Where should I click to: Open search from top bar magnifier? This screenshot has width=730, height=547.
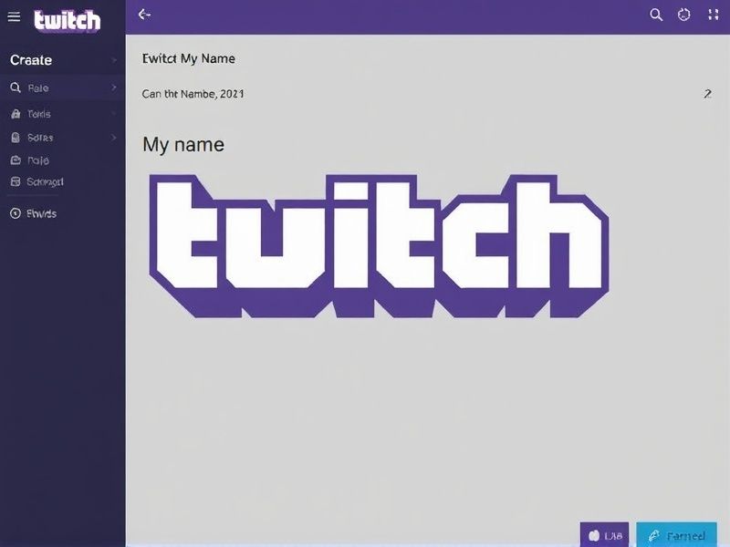656,15
